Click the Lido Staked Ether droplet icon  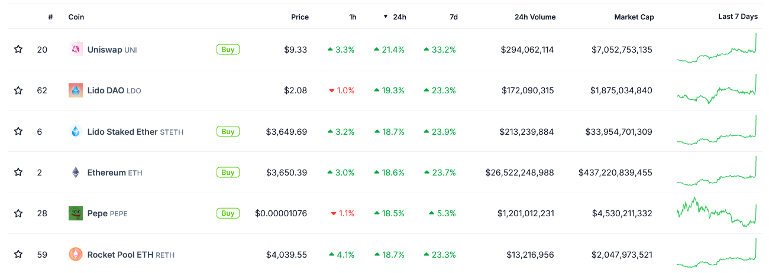click(x=76, y=132)
